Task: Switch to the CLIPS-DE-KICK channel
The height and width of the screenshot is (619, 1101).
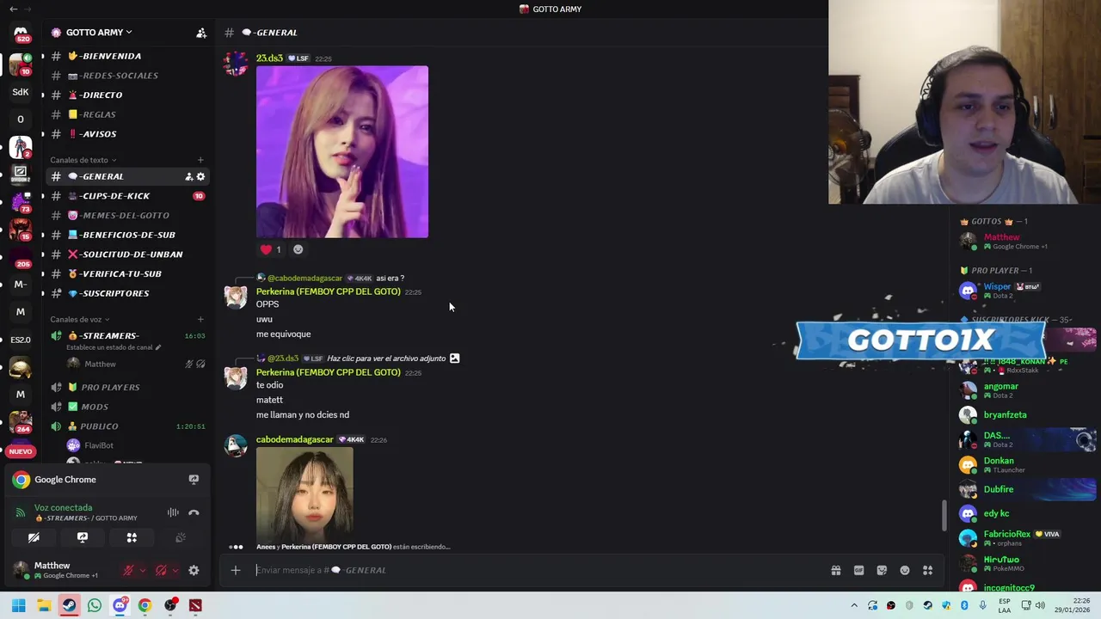Action: point(127,196)
